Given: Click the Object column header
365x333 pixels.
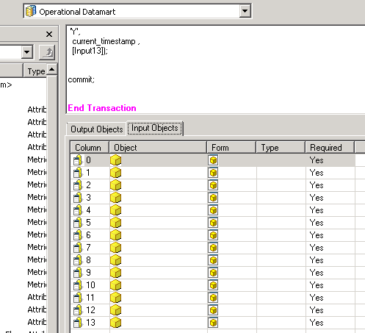Looking at the screenshot, I should [x=158, y=148].
